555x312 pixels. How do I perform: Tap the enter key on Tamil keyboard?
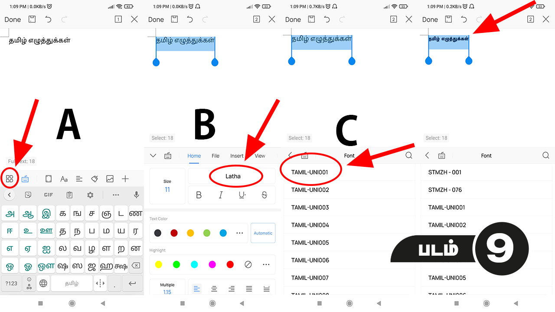pos(132,283)
